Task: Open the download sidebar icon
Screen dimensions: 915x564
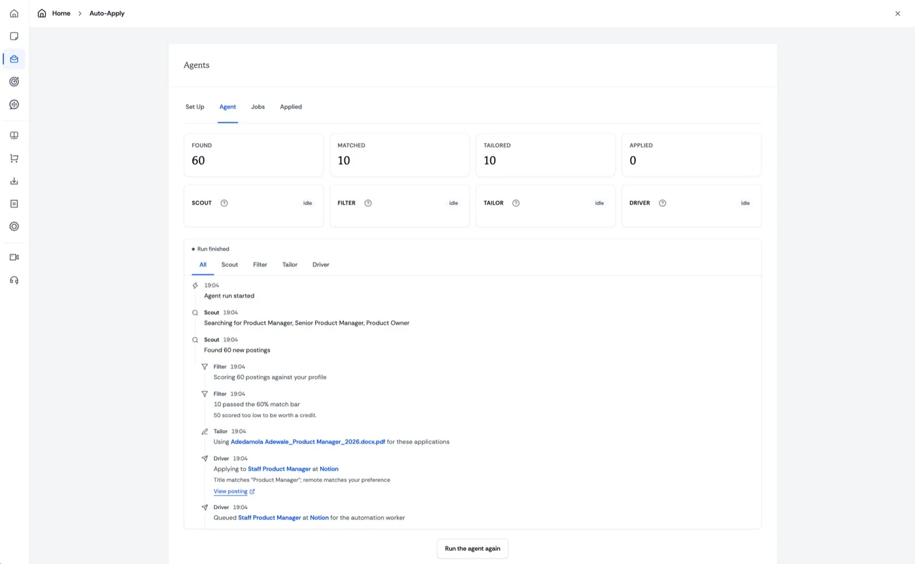Action: point(14,181)
